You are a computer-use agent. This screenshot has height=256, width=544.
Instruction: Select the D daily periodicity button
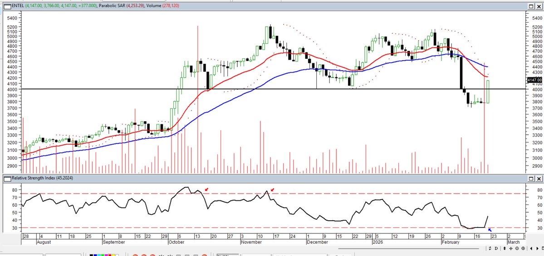click(x=496, y=248)
